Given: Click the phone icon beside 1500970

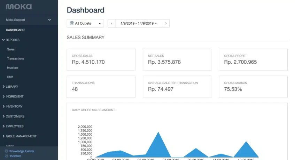Looking at the screenshot, I should 6,156.
